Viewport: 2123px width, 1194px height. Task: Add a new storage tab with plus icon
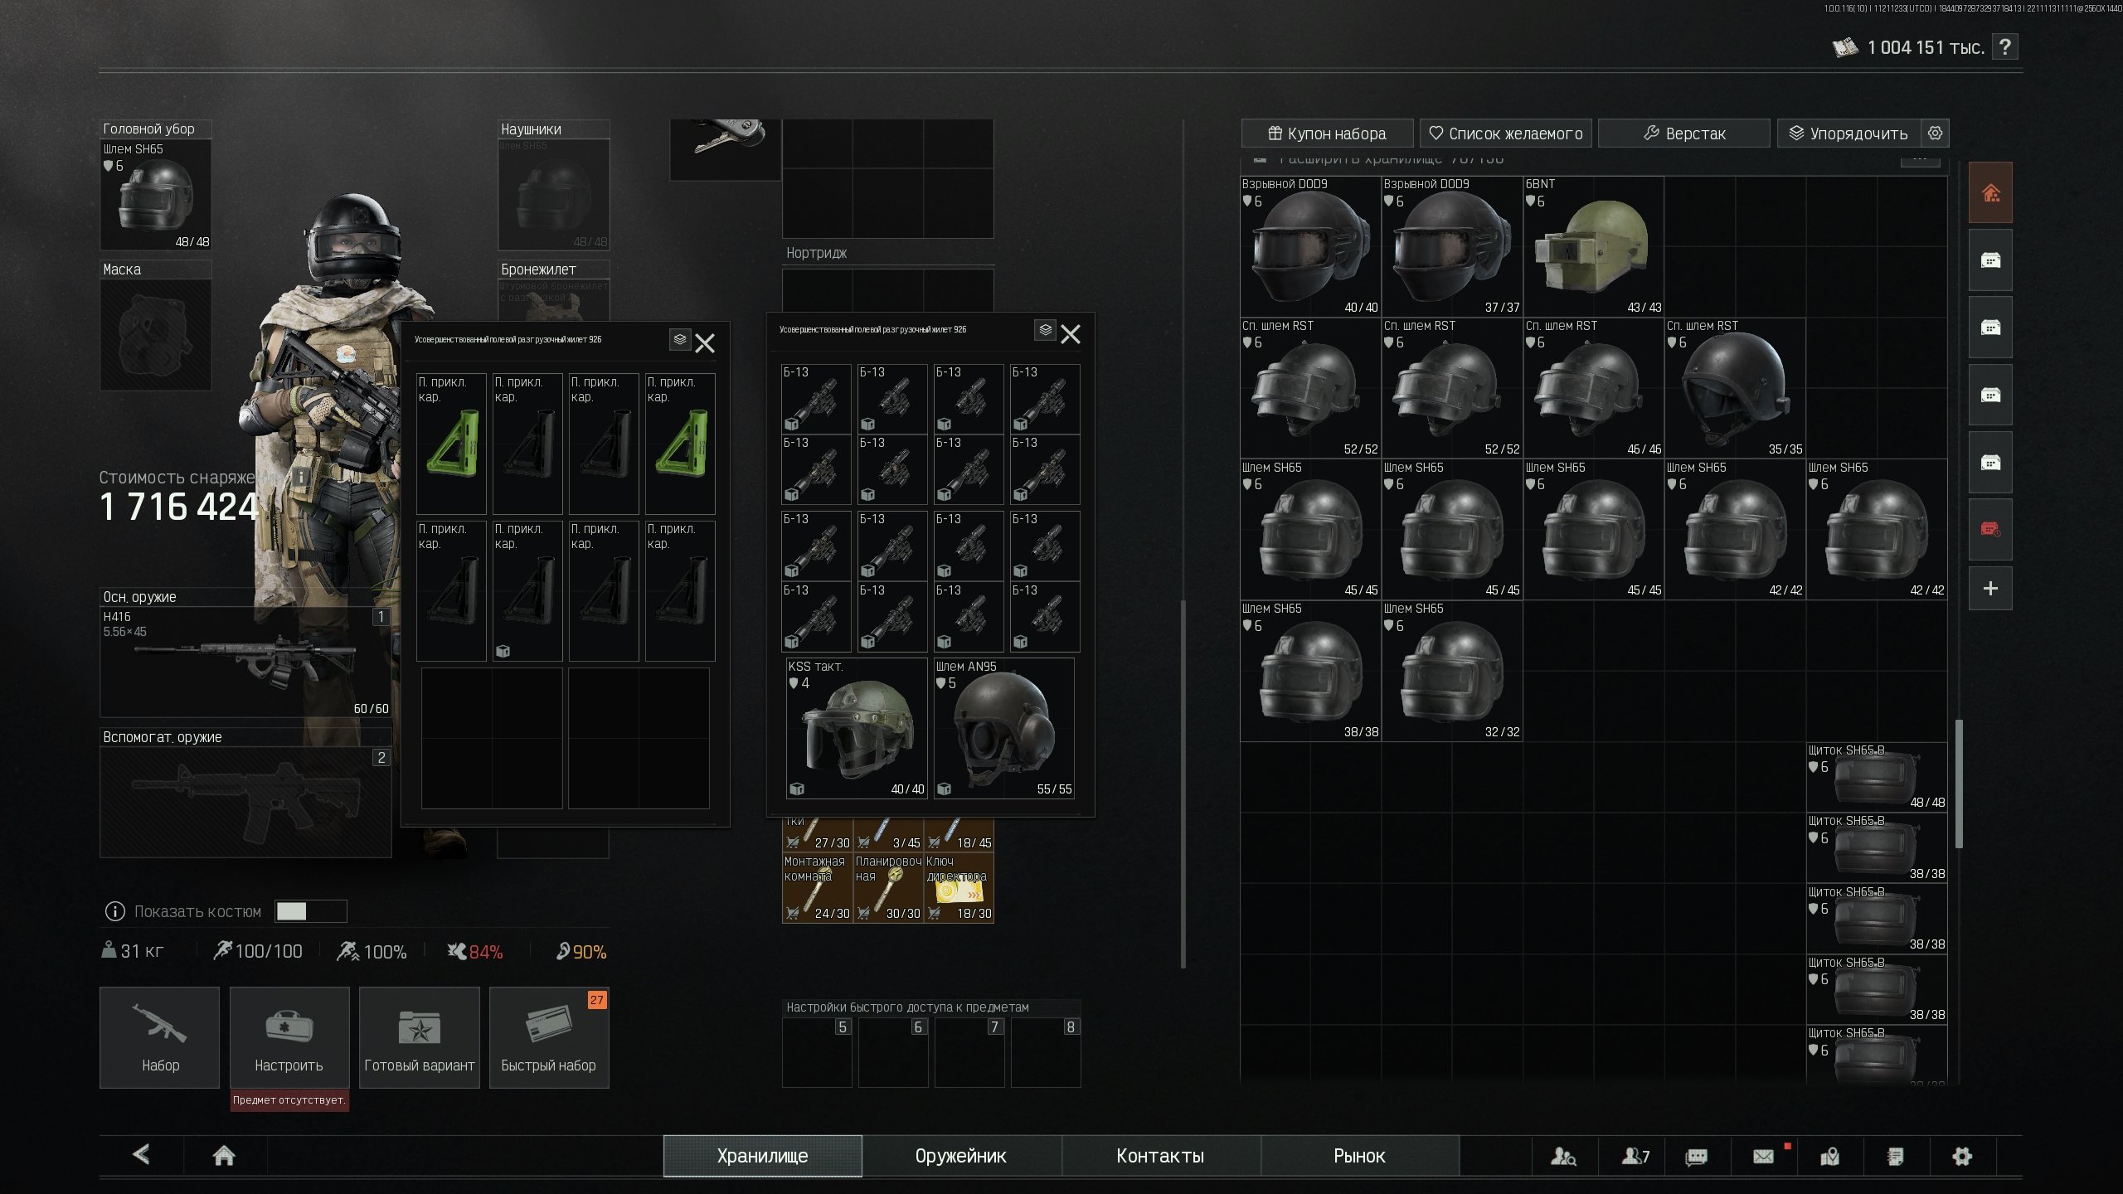coord(1990,589)
